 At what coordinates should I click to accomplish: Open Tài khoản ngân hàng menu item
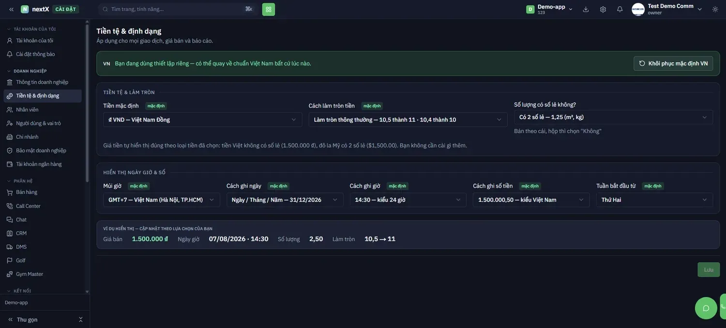(43, 164)
